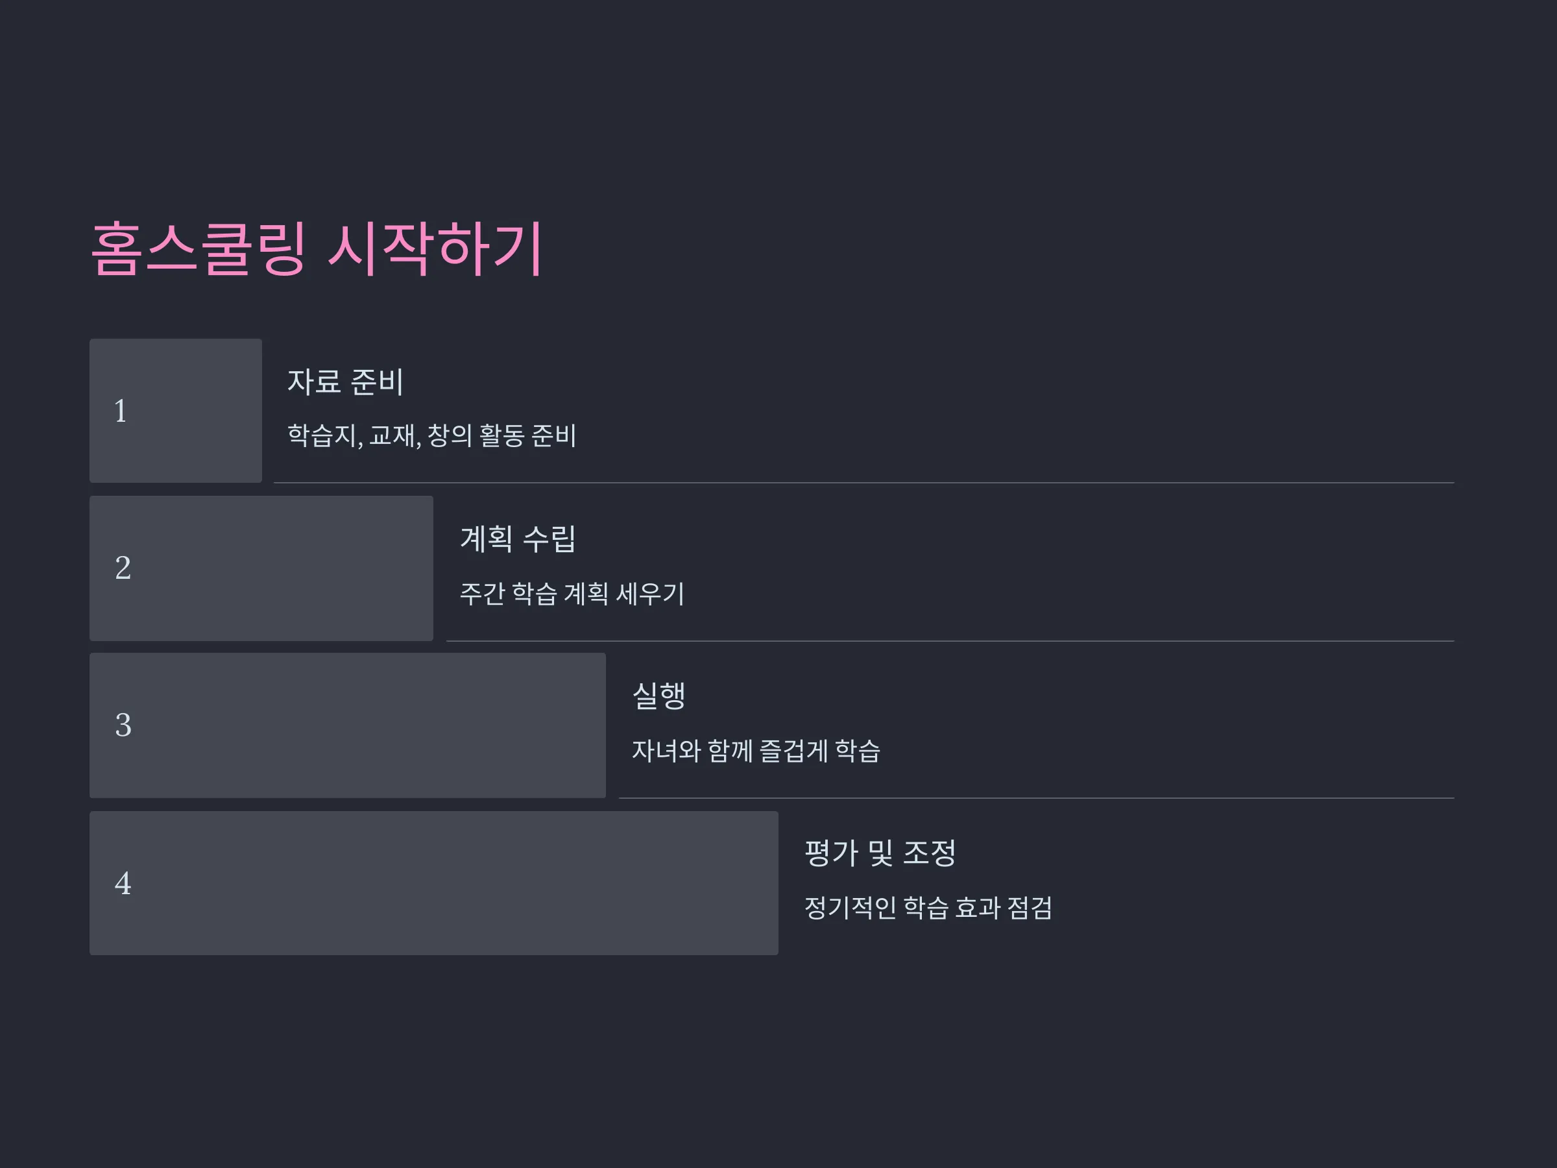The width and height of the screenshot is (1557, 1168).
Task: Click the divider line below 계획 수립
Action: pos(950,641)
